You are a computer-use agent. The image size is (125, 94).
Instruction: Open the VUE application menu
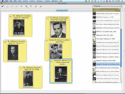(7, 1)
